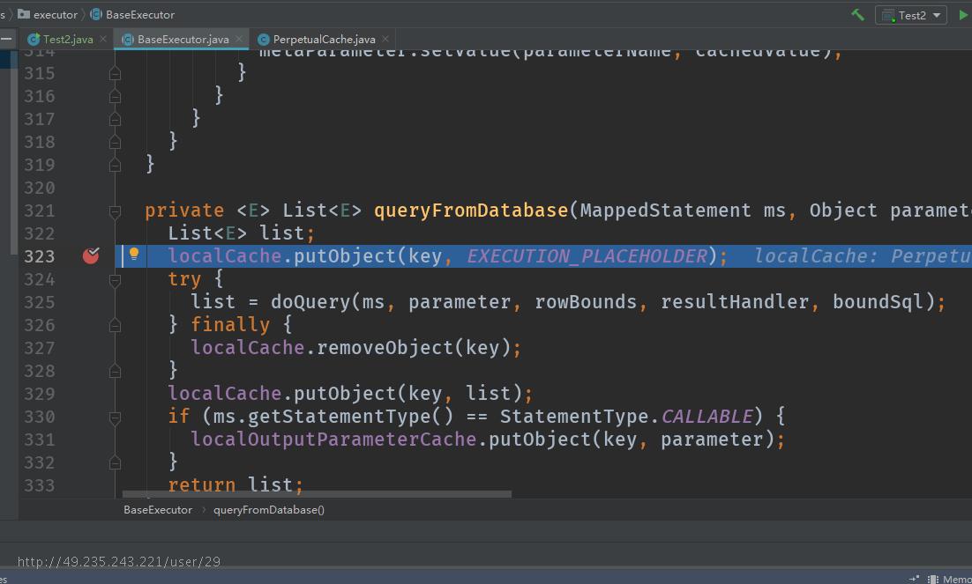Click BaseExecutor in the bottom editor breadcrumb
This screenshot has height=584, width=972.
[158, 510]
